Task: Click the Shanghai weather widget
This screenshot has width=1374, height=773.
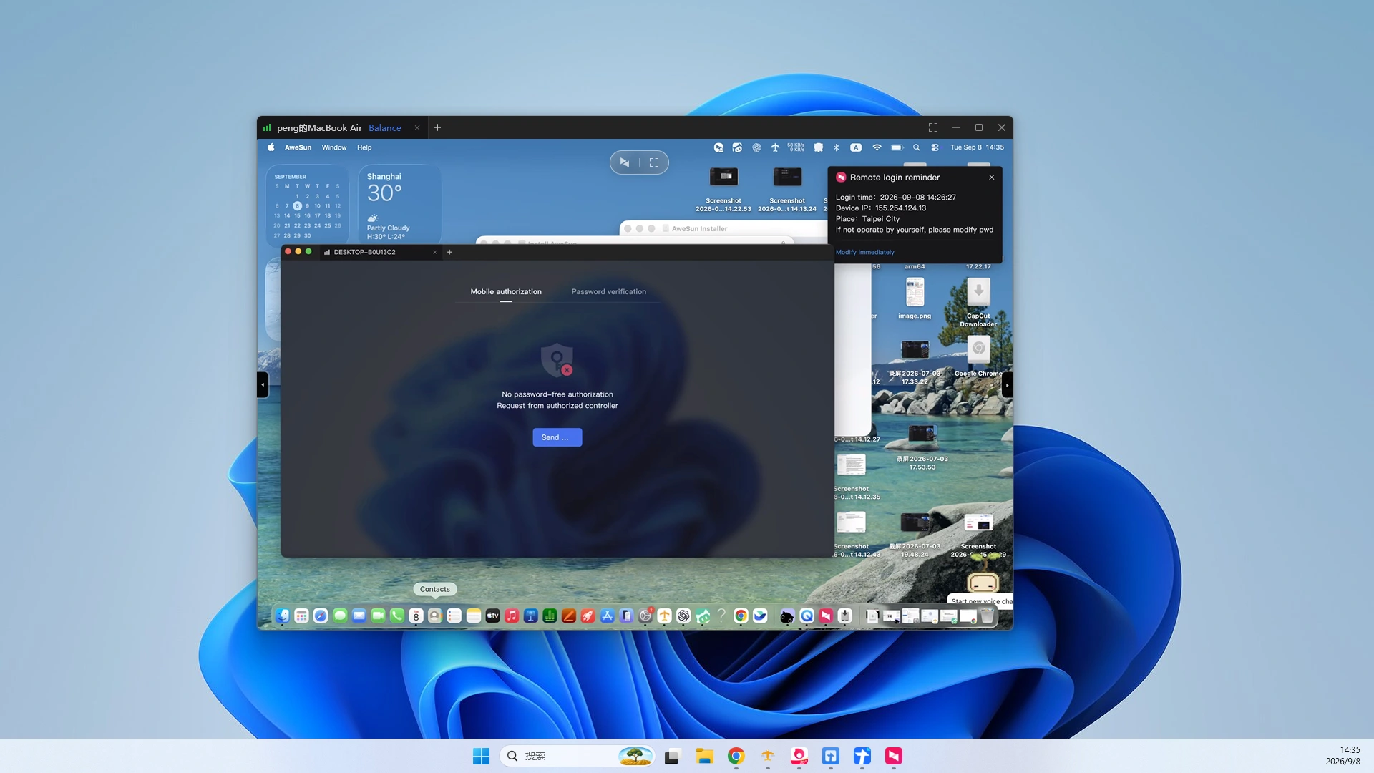Action: [399, 206]
